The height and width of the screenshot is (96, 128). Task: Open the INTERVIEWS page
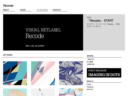point(42,10)
